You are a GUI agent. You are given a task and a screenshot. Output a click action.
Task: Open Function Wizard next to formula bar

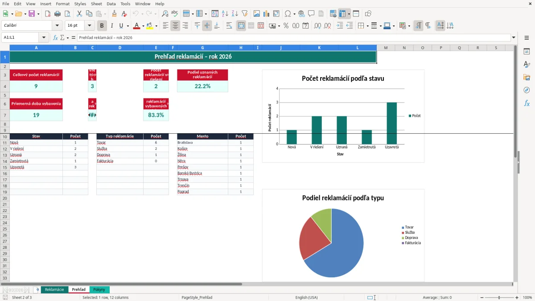(56, 37)
